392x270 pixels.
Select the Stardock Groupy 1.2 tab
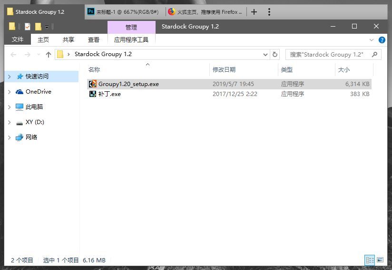pyautogui.click(x=45, y=12)
